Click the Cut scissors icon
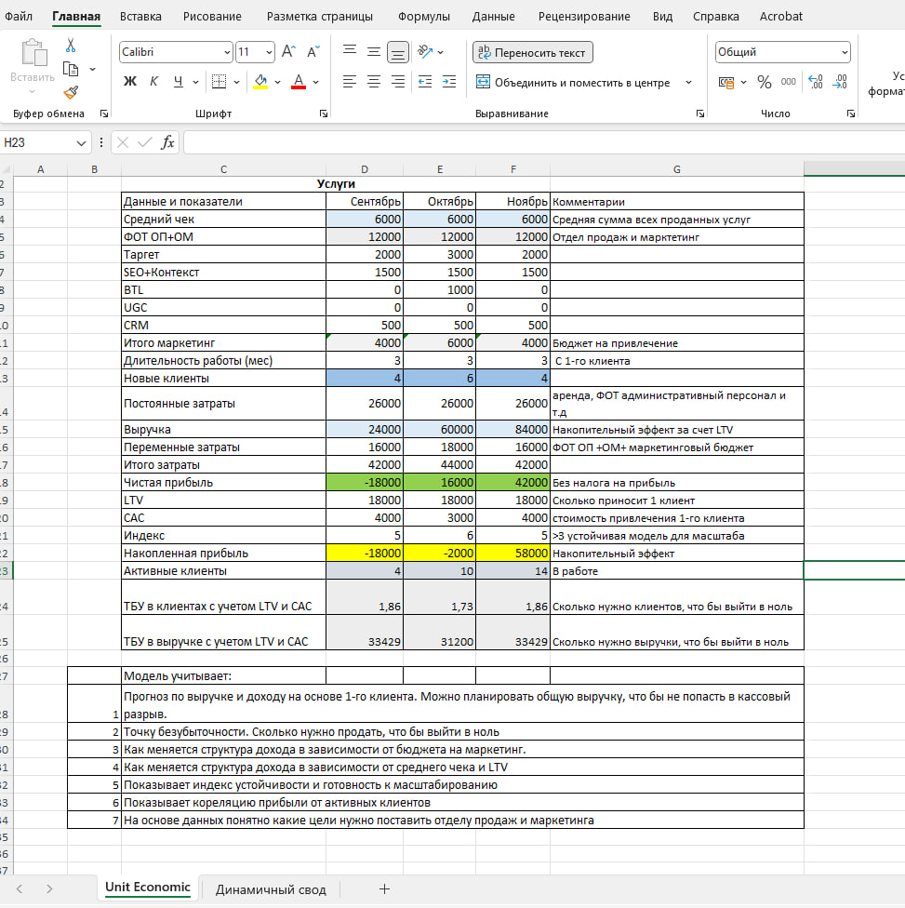Screen dimensions: 905x908 pos(71,46)
